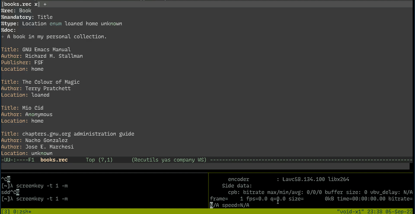The width and height of the screenshot is (415, 214).
Task: Click the frame= 1 fps=0.0 line
Action: (312, 198)
